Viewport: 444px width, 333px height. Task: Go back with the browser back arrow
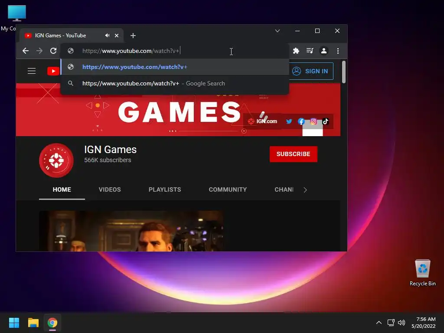pos(26,51)
